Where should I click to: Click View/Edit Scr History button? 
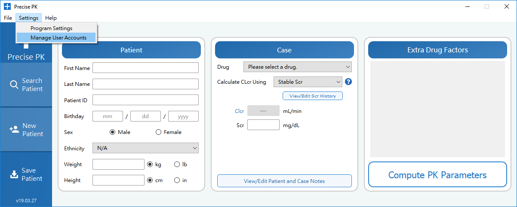(313, 96)
